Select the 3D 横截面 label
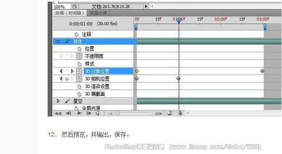Viewport: 282px width, 154px height. click(x=95, y=94)
